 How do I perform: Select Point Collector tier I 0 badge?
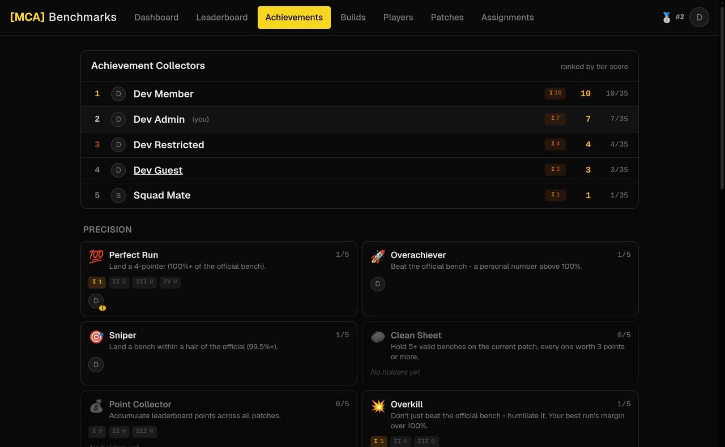97,431
